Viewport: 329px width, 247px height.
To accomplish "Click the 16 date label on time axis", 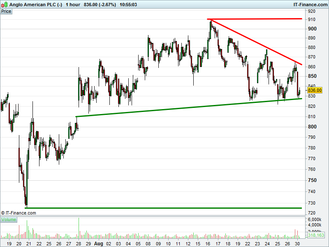I will pos(208,244).
